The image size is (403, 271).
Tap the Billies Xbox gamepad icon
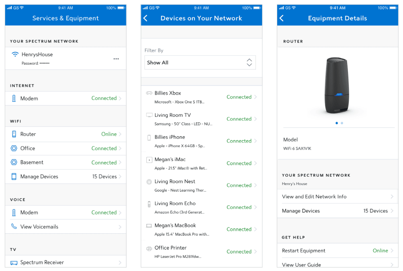149,93
